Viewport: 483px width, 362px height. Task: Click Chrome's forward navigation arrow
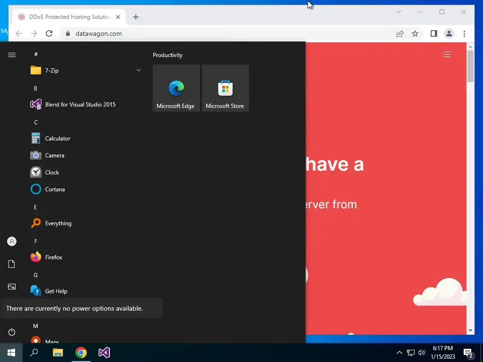click(x=34, y=33)
